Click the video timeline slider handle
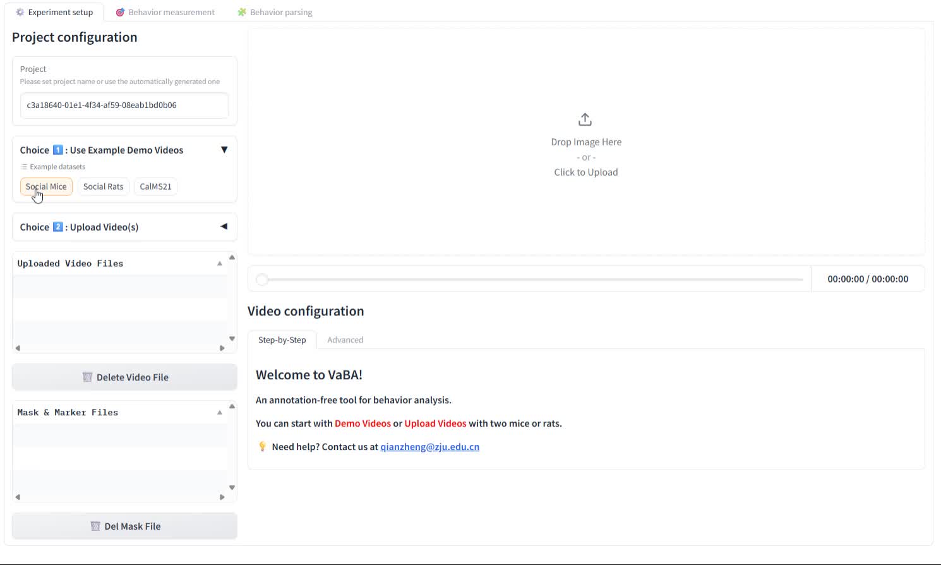The image size is (941, 565). click(262, 279)
